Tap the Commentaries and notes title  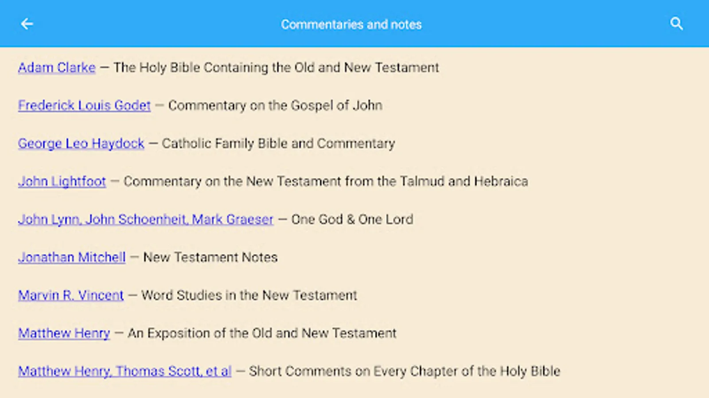coord(351,24)
